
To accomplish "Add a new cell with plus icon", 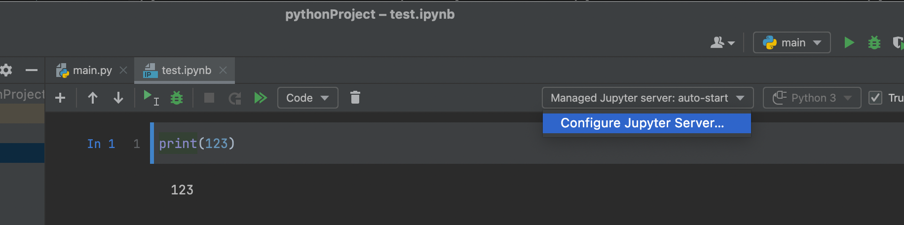I will tap(60, 98).
